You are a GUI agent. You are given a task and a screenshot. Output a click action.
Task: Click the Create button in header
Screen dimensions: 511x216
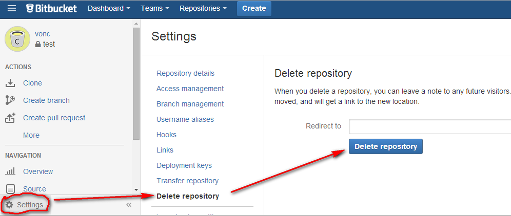click(254, 8)
